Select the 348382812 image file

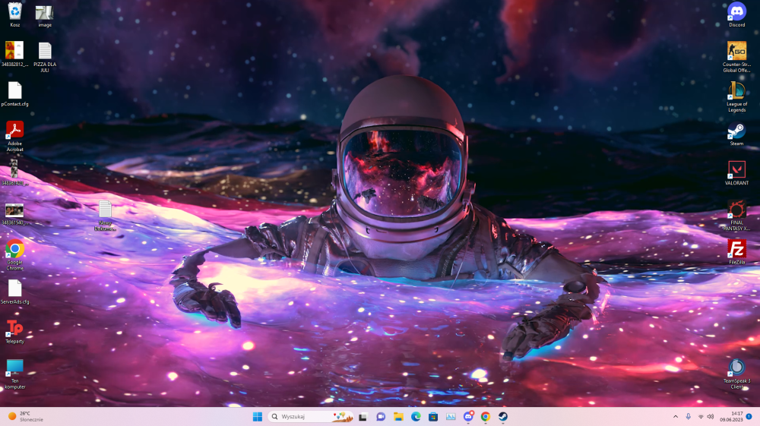[14, 54]
